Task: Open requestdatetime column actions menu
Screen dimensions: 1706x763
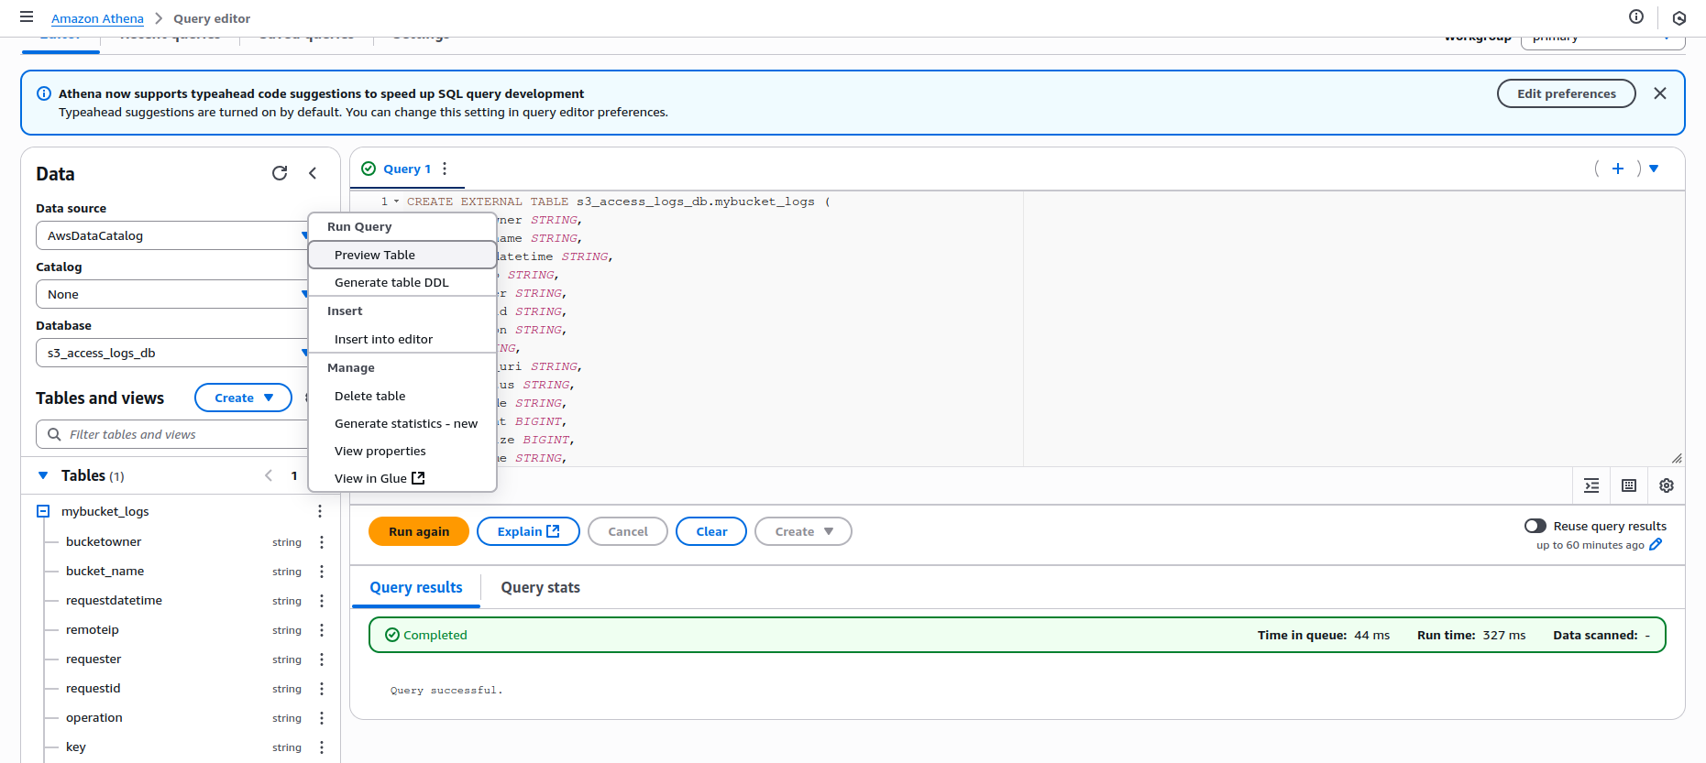Action: 322,601
